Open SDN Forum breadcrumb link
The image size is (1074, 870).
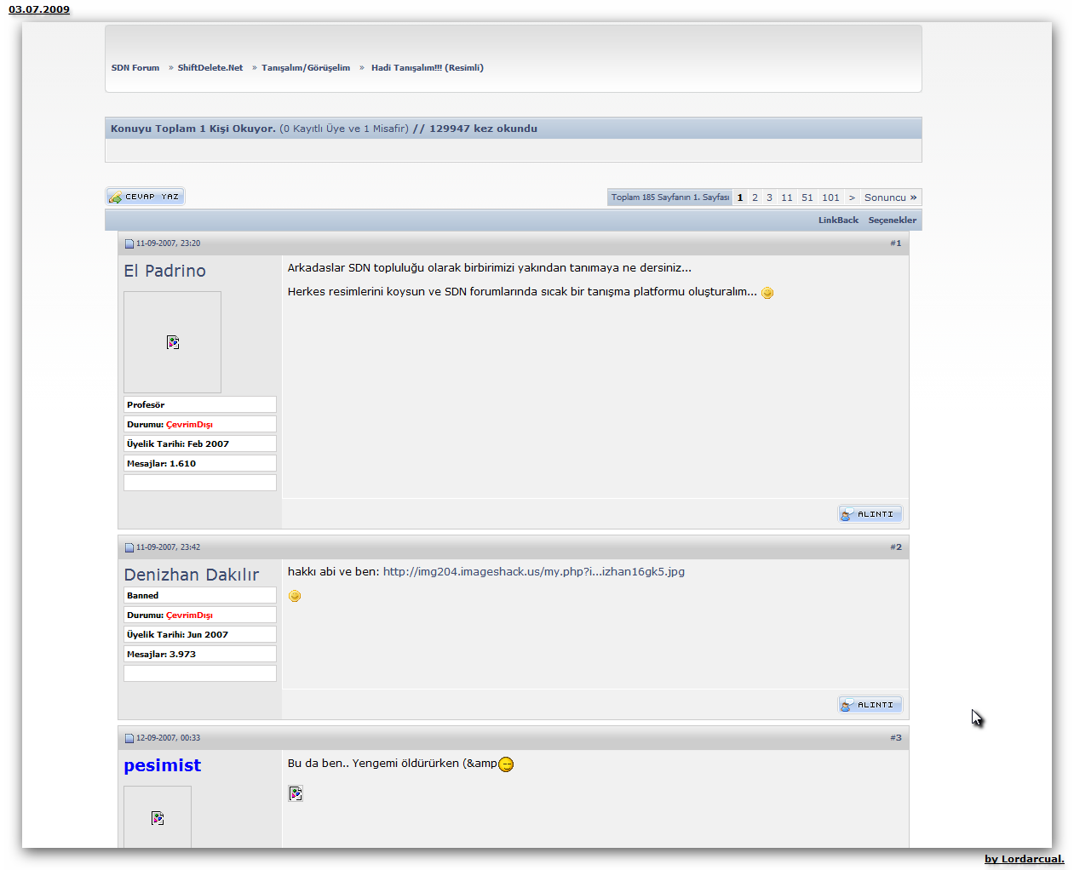135,68
